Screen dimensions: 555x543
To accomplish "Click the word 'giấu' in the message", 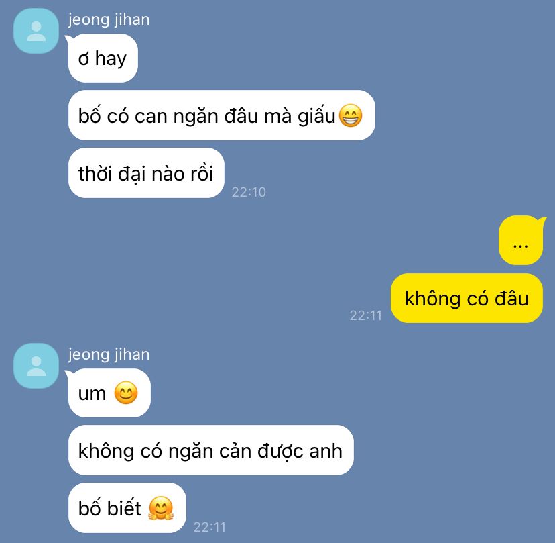I will coord(316,116).
